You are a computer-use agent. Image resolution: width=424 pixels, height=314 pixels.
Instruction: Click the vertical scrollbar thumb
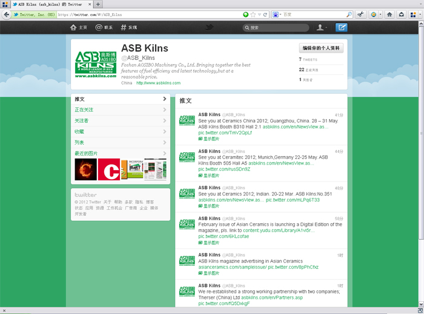pos(421,132)
